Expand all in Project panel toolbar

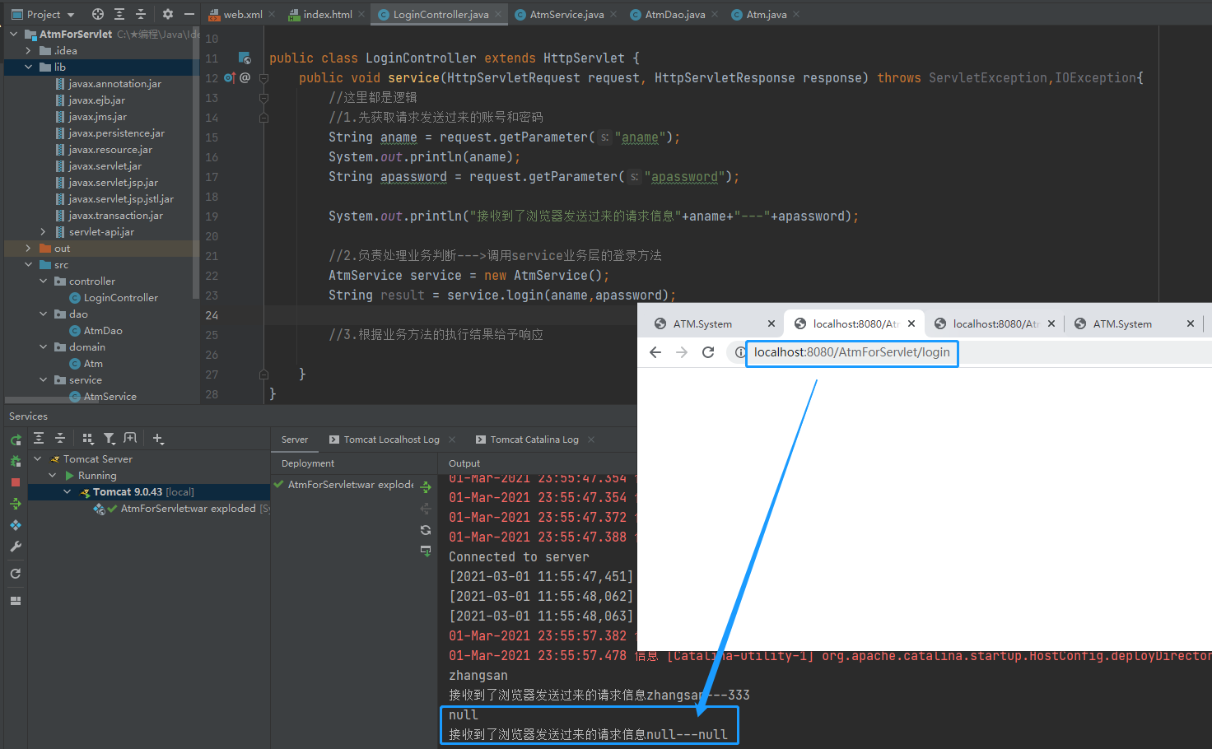(x=119, y=14)
